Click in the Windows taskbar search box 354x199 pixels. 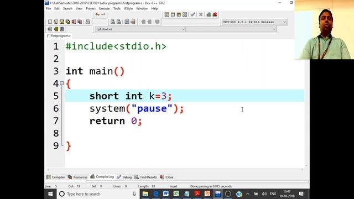pos(97,194)
